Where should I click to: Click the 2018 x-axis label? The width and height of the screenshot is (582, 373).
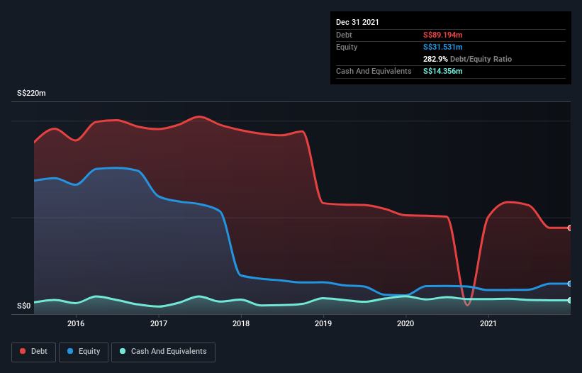[241, 323]
